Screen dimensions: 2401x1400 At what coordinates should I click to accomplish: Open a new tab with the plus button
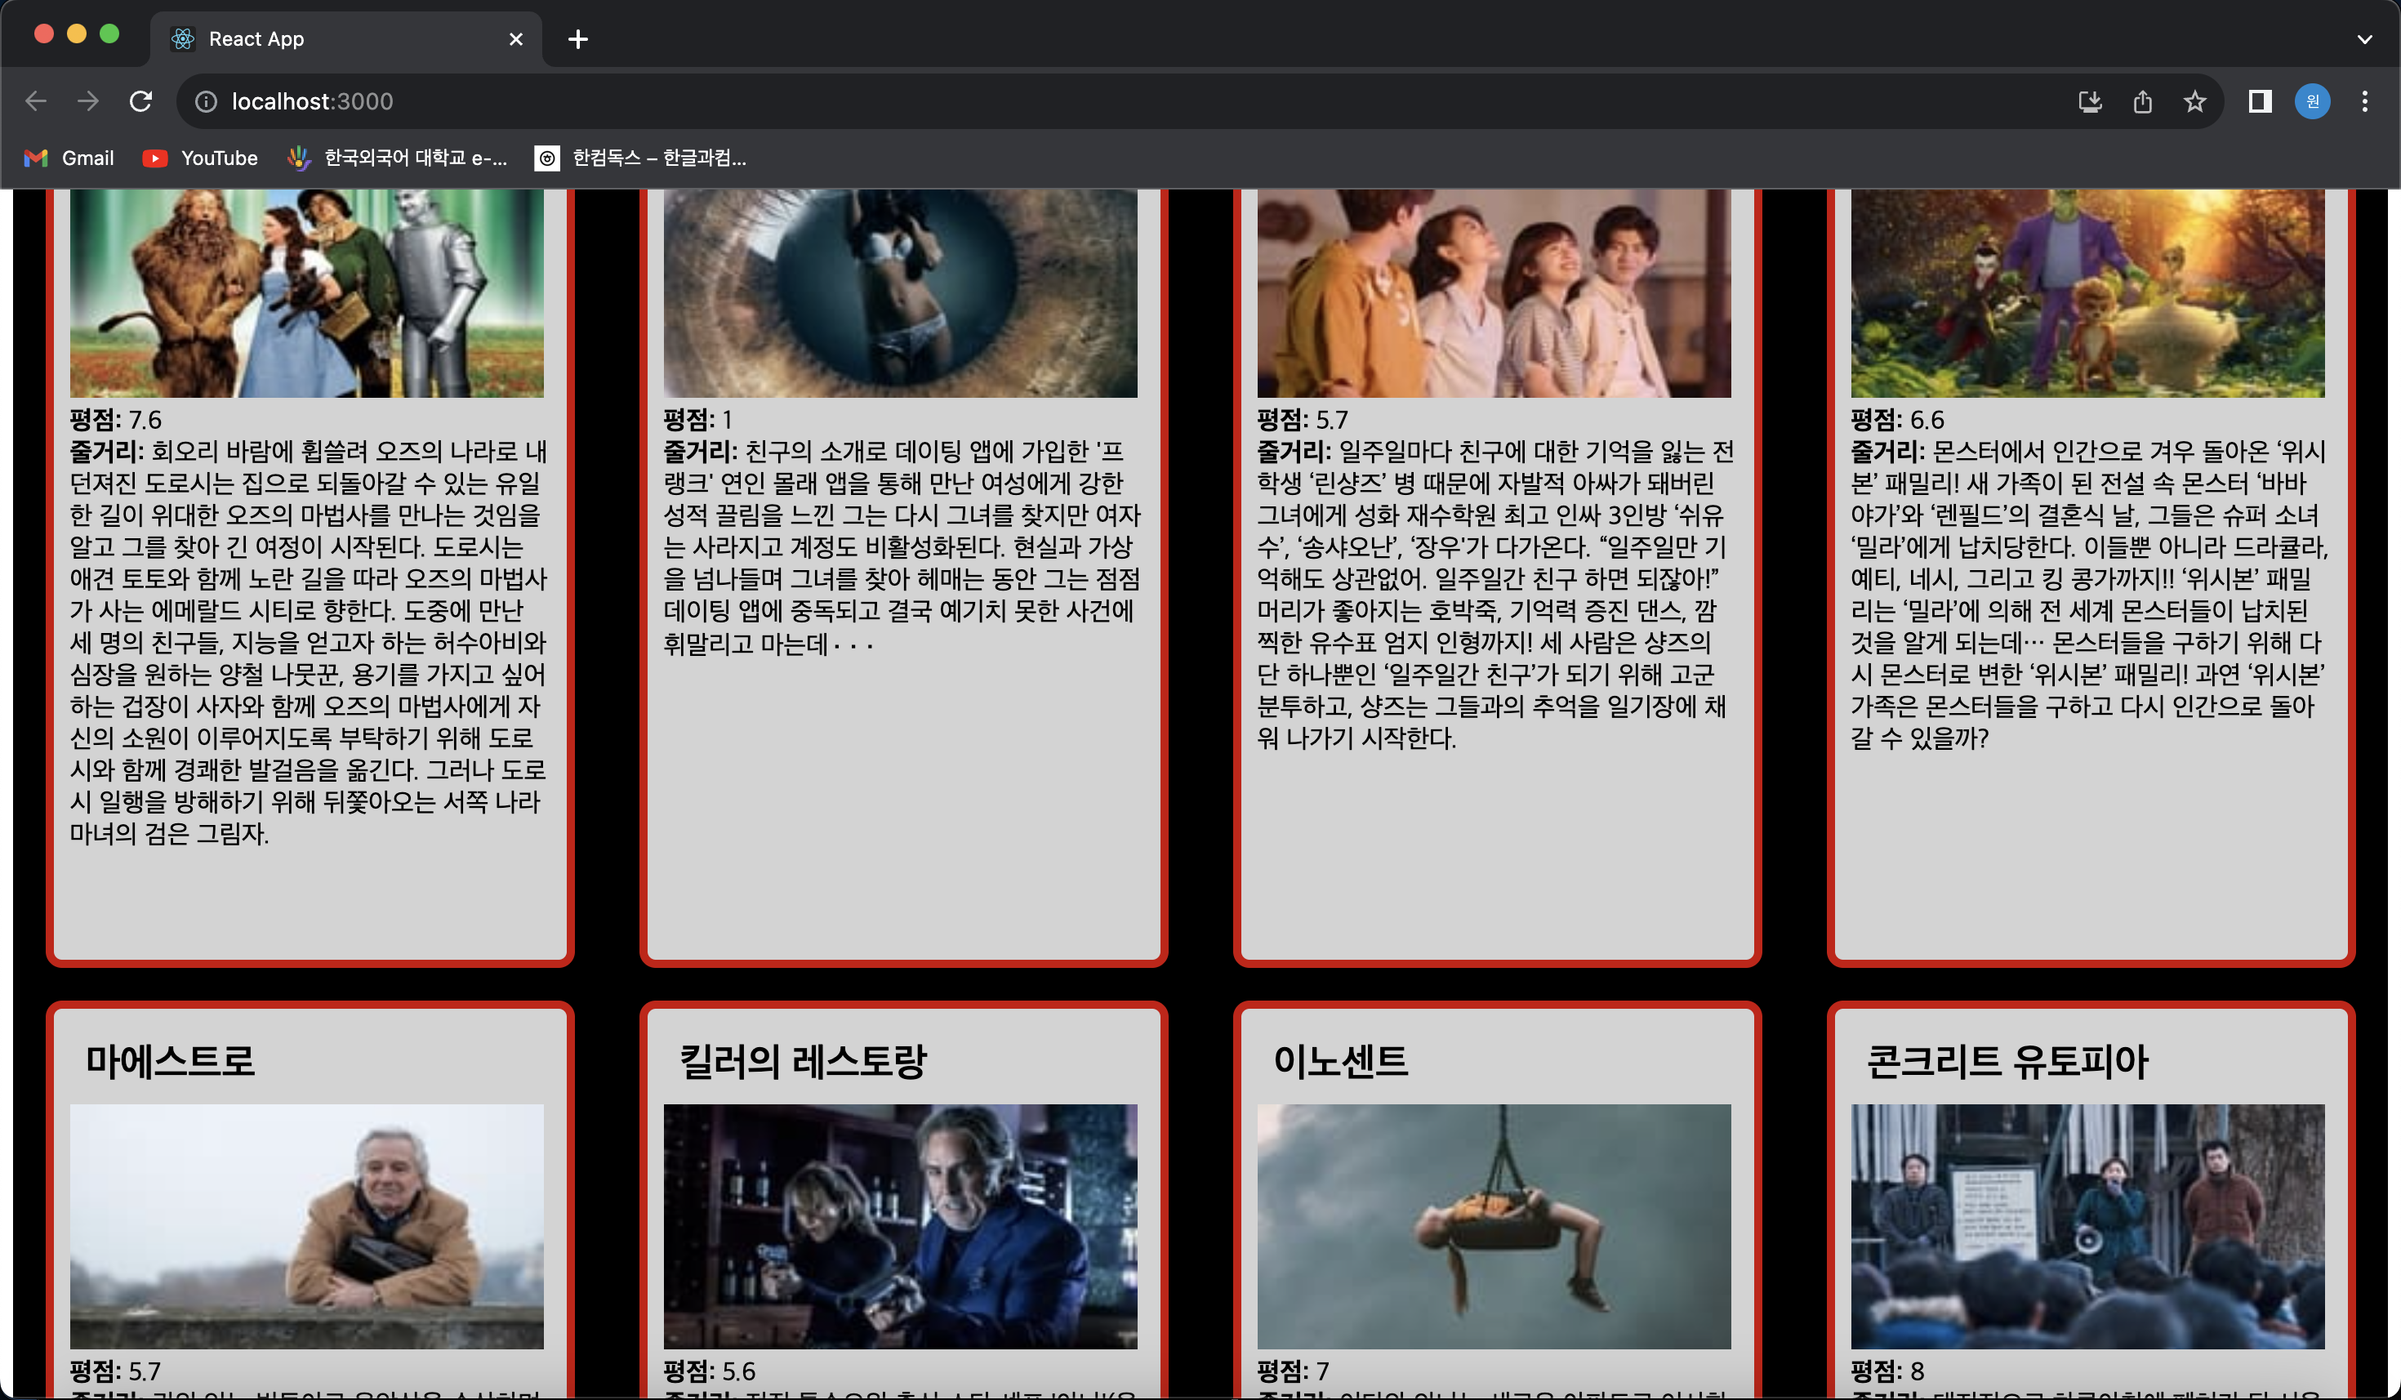pos(577,39)
